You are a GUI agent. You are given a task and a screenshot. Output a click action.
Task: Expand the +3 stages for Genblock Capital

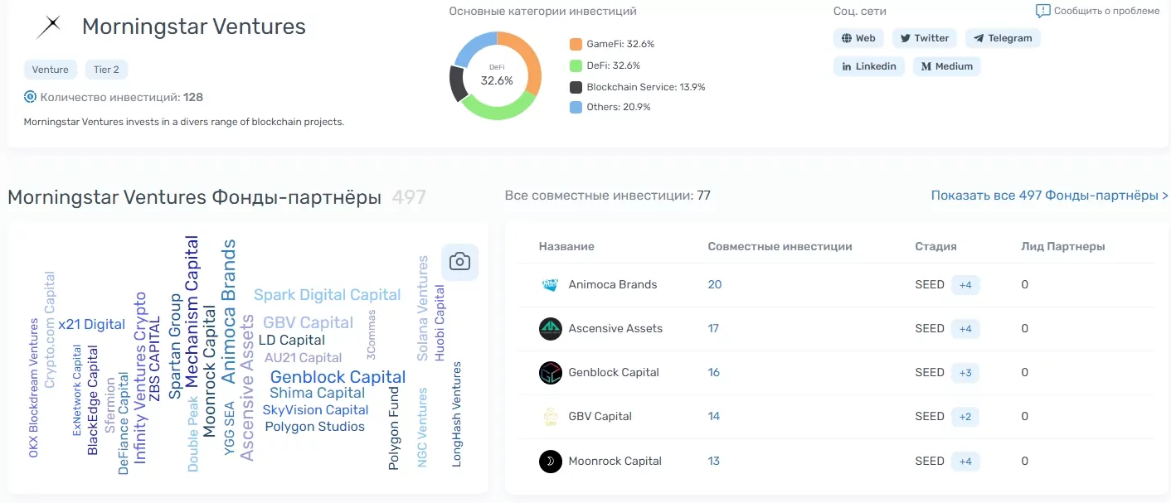[x=964, y=373]
